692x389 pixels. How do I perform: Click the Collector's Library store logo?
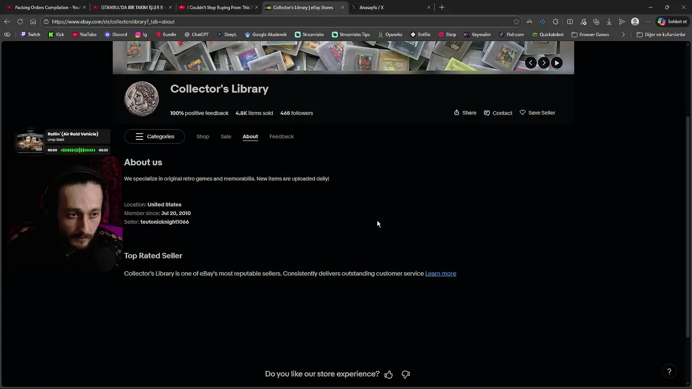point(142,99)
